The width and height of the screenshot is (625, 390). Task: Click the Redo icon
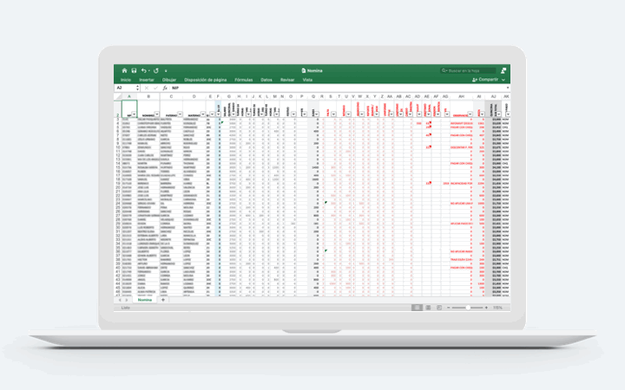pyautogui.click(x=156, y=70)
